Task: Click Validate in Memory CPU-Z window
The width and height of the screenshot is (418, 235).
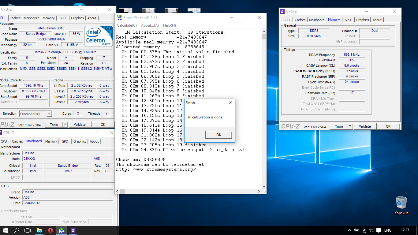Action: coord(365,126)
